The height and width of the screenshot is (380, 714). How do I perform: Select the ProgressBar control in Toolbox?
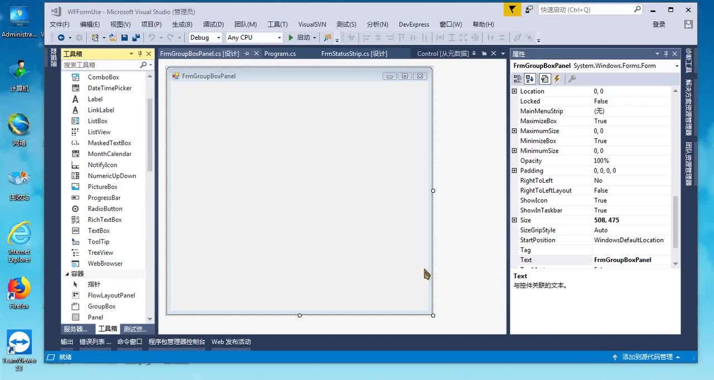pyautogui.click(x=104, y=198)
